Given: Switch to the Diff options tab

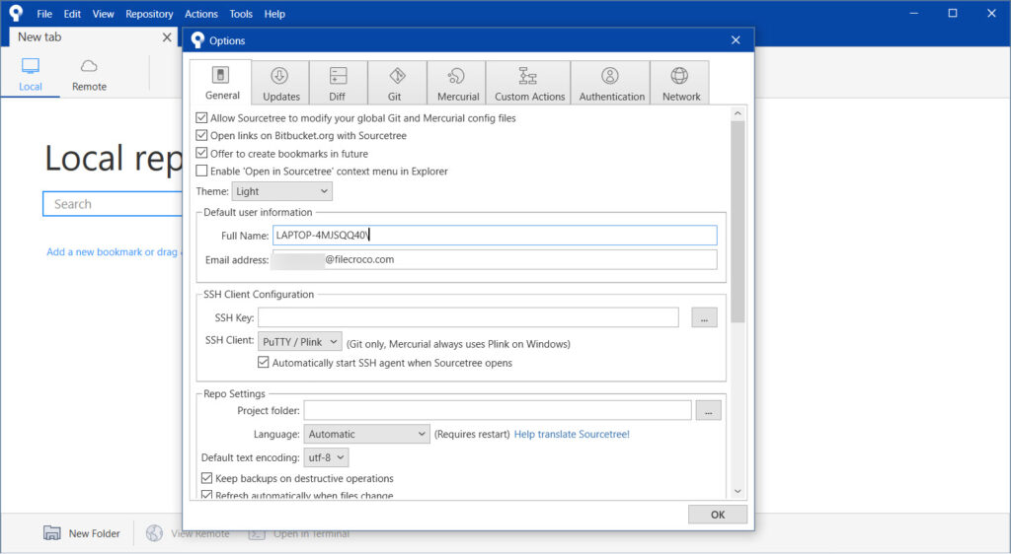Looking at the screenshot, I should tap(338, 83).
